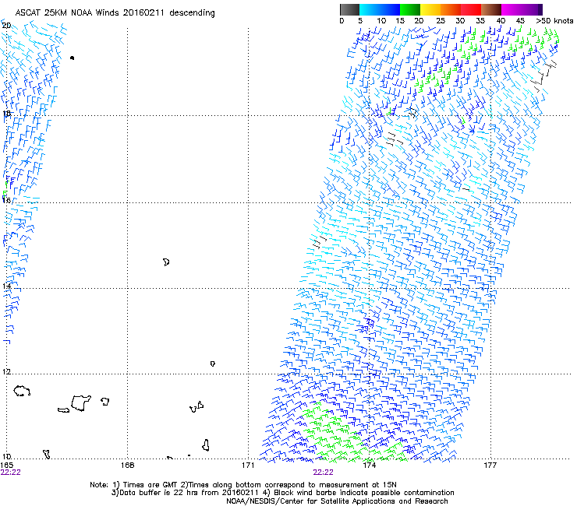Viewport: 577px width, 506px height.
Task: Click the black contaminated wind barbs near 17.5N 174.5E
Action: point(394,139)
